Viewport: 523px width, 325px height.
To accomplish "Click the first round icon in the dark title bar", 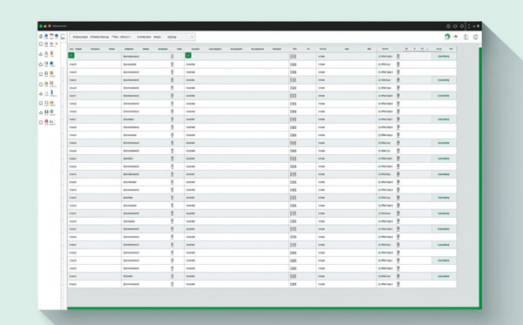I will [448, 26].
